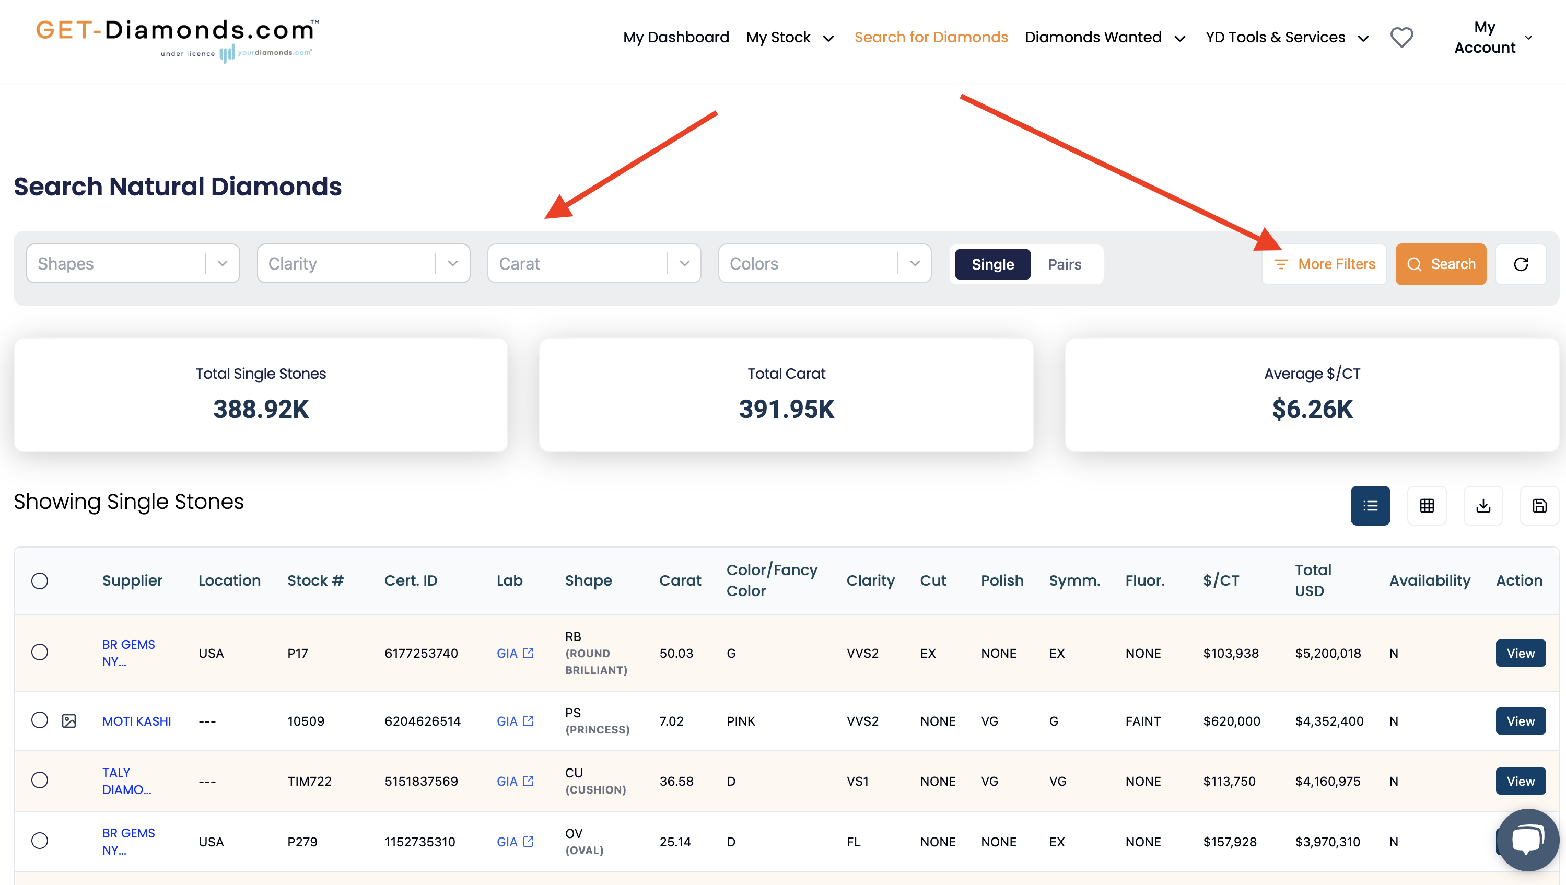1566x885 pixels.
Task: Open the chat support bubble
Action: click(1528, 840)
